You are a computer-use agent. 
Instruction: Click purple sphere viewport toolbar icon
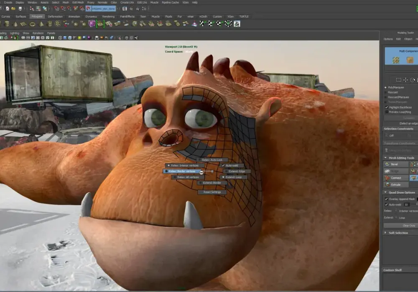(89, 38)
